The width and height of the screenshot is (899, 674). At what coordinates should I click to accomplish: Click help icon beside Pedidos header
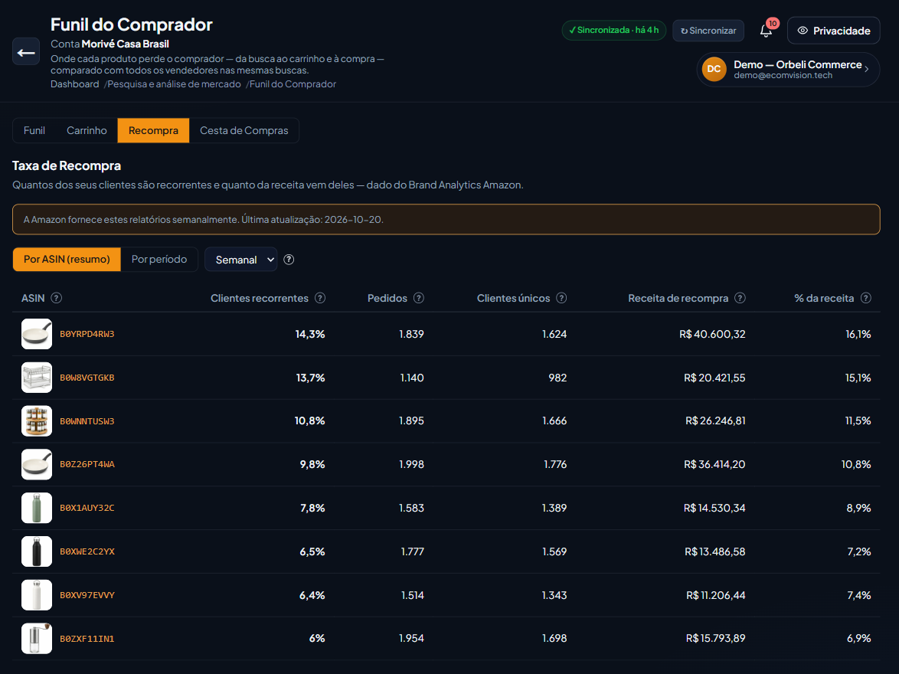419,298
